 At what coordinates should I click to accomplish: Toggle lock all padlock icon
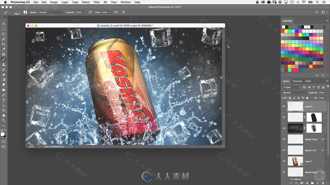pos(307,98)
